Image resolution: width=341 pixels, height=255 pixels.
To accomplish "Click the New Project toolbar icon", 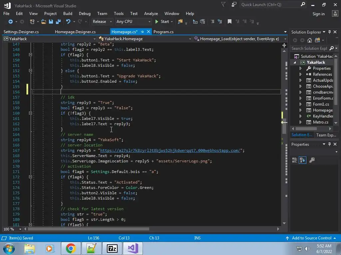I will click(32, 22).
